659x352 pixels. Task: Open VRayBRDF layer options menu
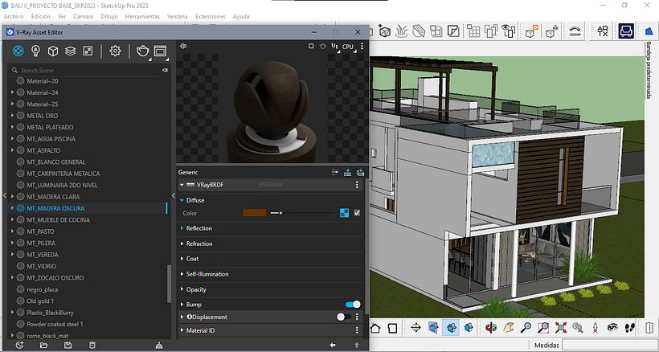(x=357, y=185)
